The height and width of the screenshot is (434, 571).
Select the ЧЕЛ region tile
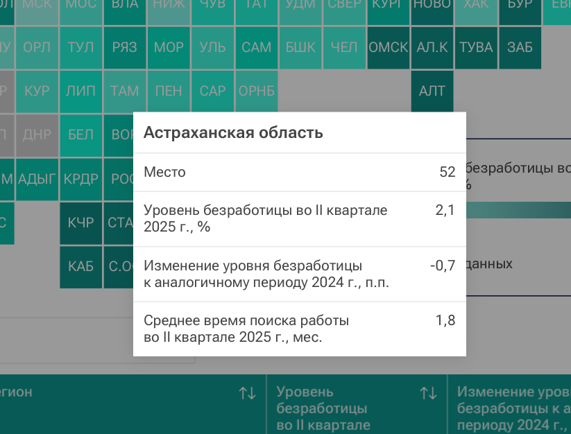pyautogui.click(x=344, y=48)
